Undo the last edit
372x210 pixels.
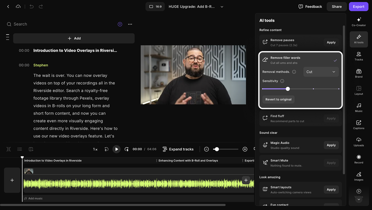(x=31, y=7)
